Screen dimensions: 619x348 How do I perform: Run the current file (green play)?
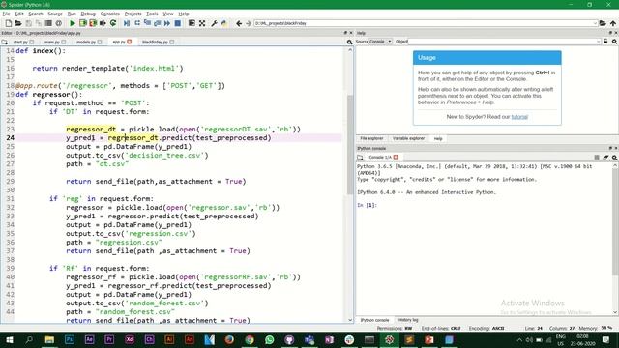tap(73, 23)
